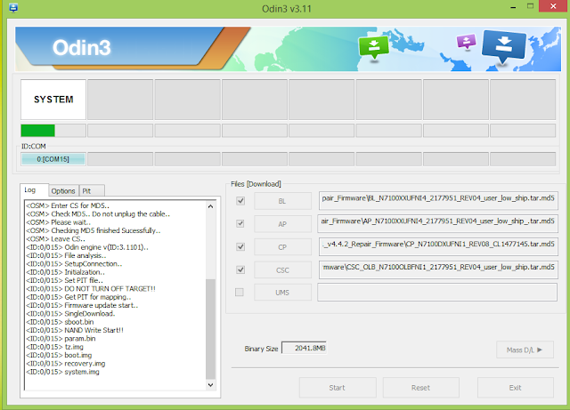Switch to the Log tab

pos(34,190)
